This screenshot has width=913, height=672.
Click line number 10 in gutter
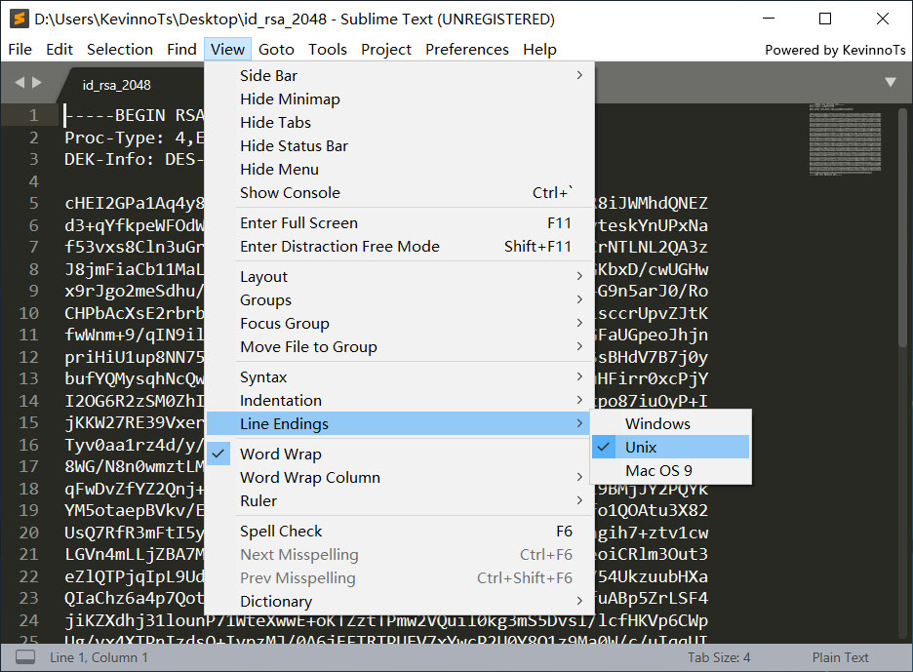point(28,313)
